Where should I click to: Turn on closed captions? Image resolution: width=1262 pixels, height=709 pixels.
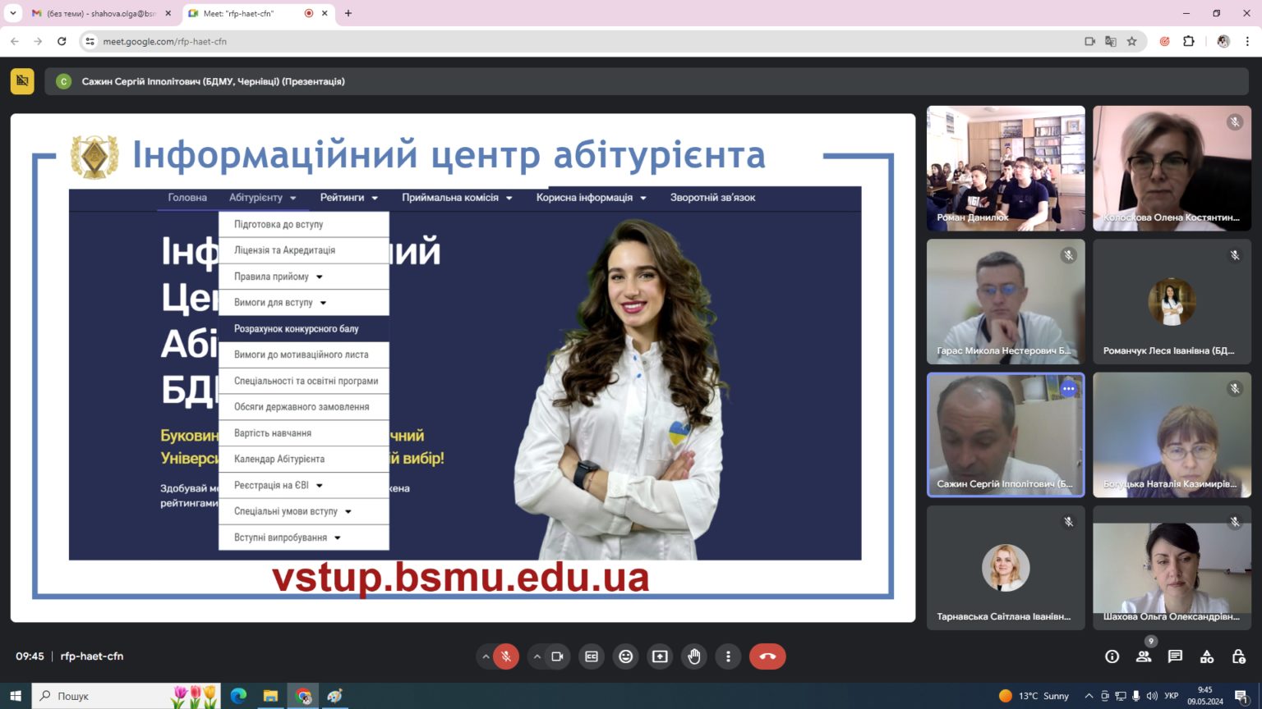(592, 656)
